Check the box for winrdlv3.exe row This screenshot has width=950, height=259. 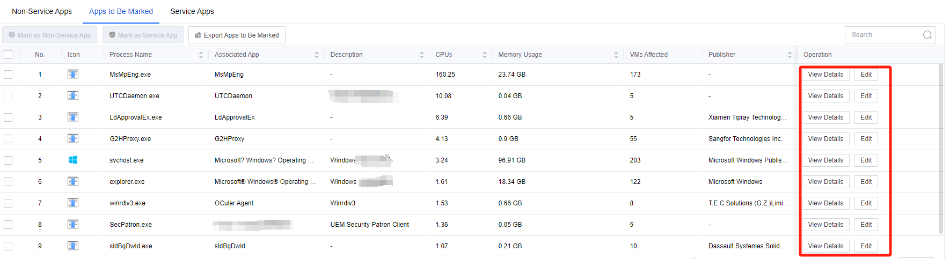(x=8, y=203)
